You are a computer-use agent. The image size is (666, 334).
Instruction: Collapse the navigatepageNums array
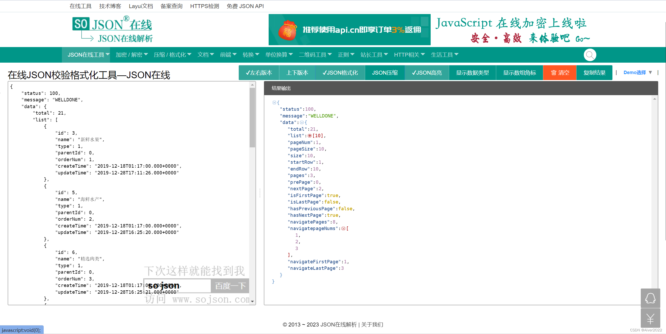tap(343, 228)
